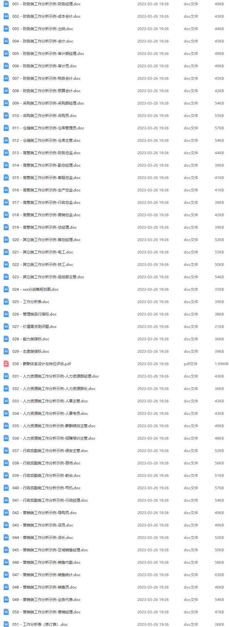Click the icon next to 015 客服总监.doc

6,177
